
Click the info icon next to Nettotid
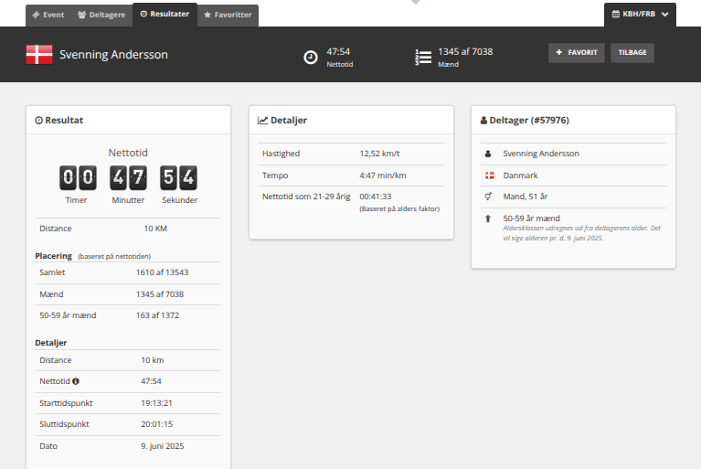[x=76, y=381]
